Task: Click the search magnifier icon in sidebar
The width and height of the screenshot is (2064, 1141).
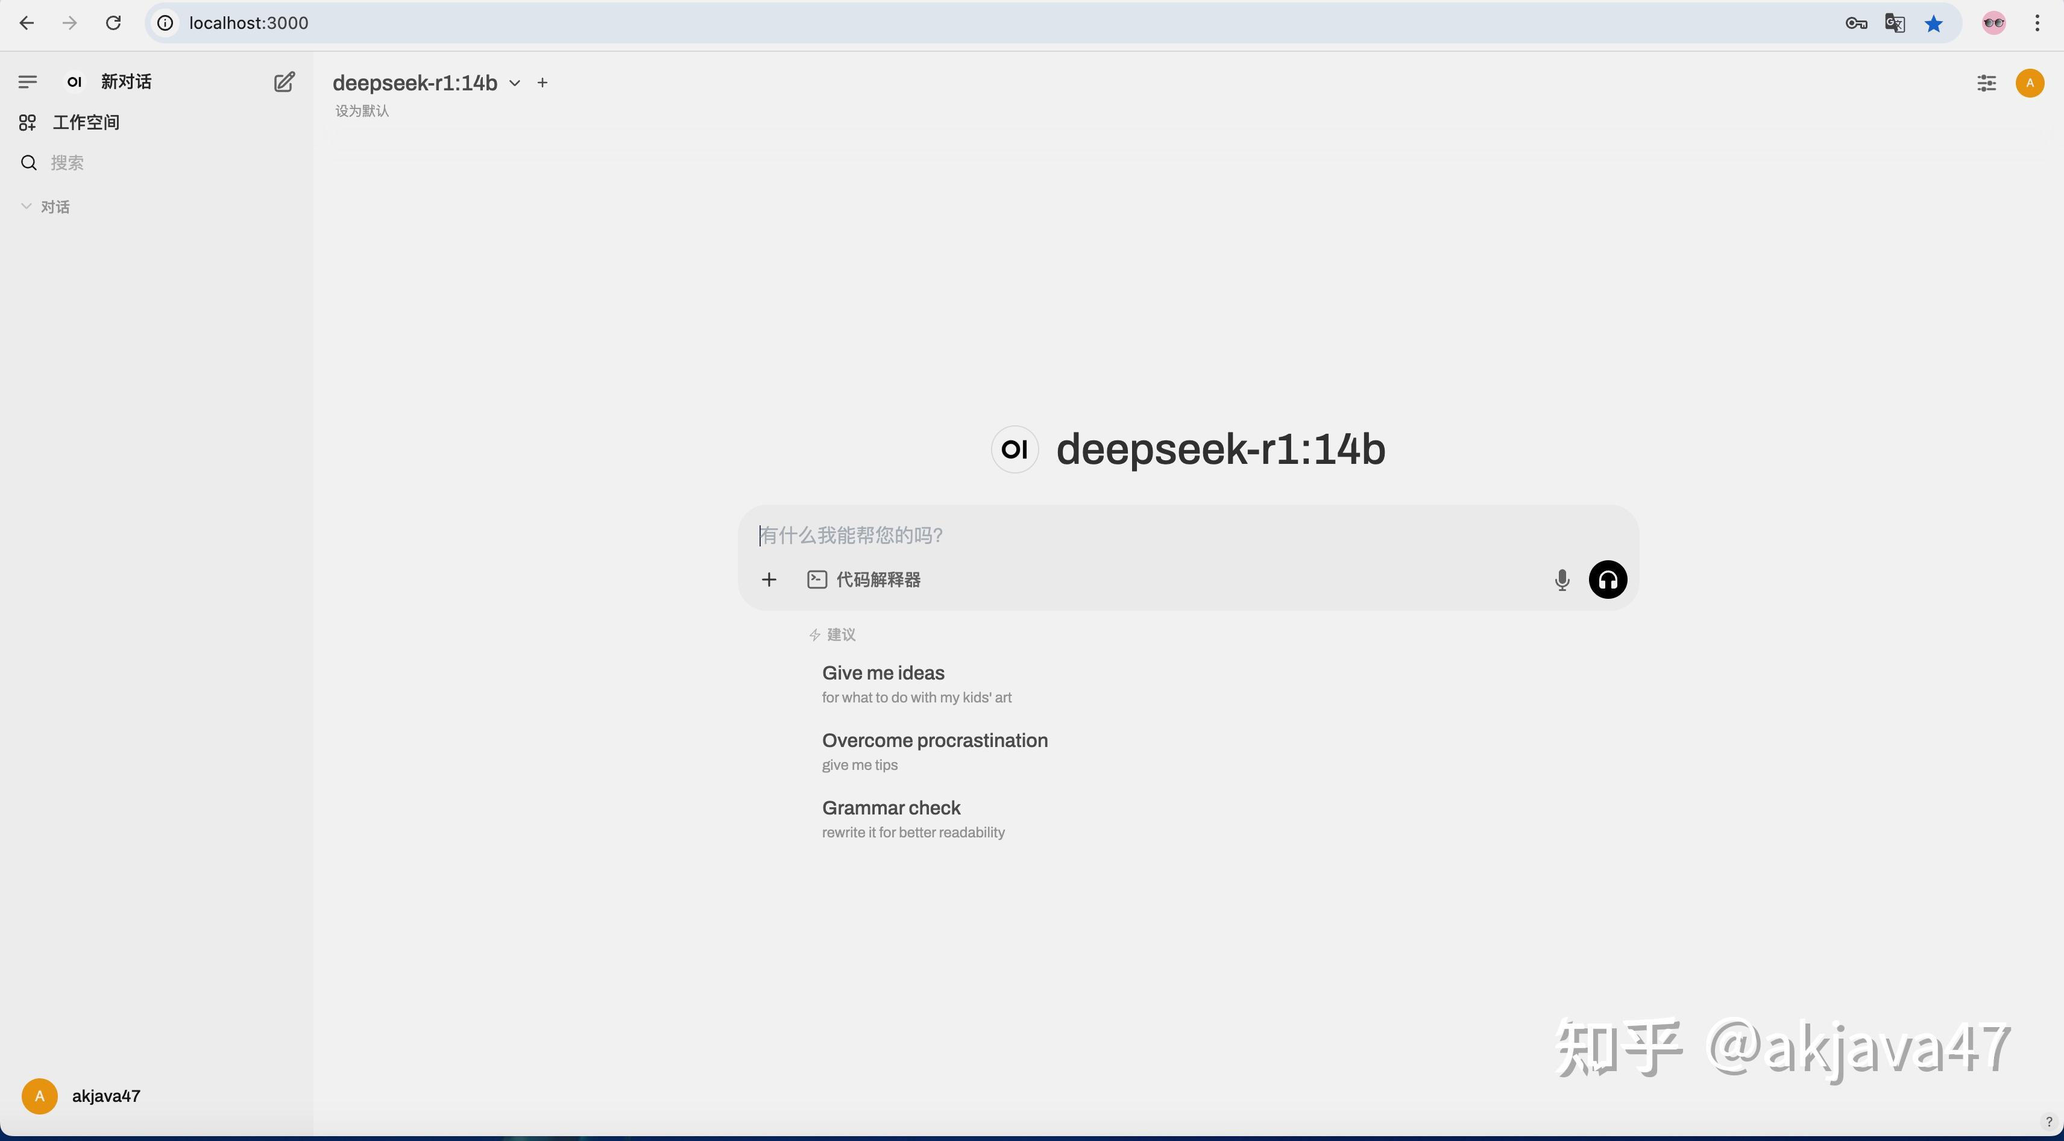Action: click(x=29, y=161)
